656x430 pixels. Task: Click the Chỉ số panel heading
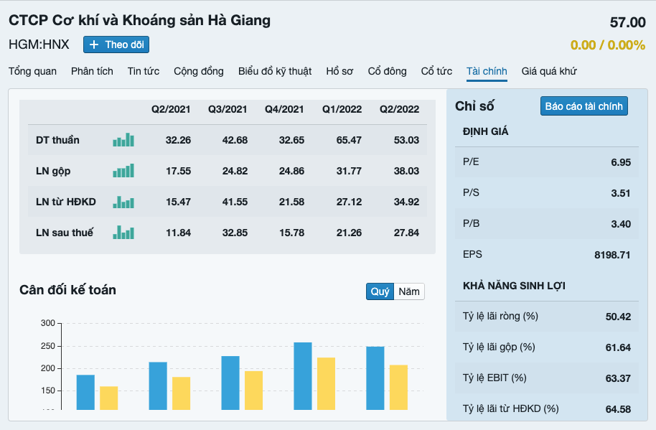point(474,106)
